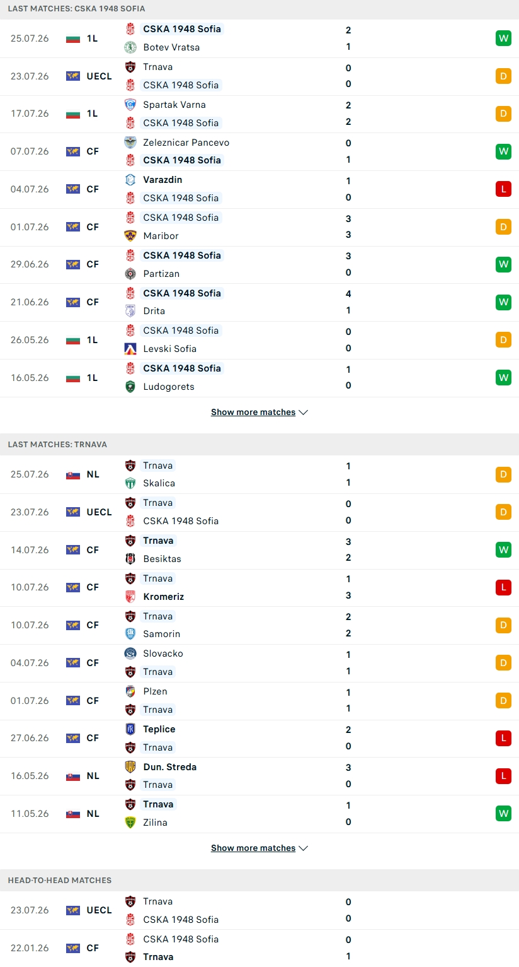Open the 22.01.26 head-to-head match

pyautogui.click(x=259, y=948)
